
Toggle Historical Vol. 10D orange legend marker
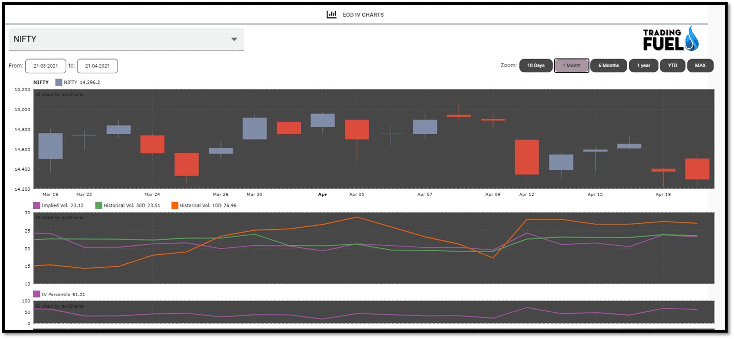click(175, 205)
